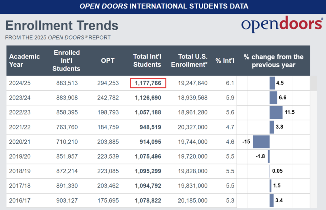This screenshot has width=326, height=210.
Task: Select the -15 negative change bar
Action: point(261,142)
